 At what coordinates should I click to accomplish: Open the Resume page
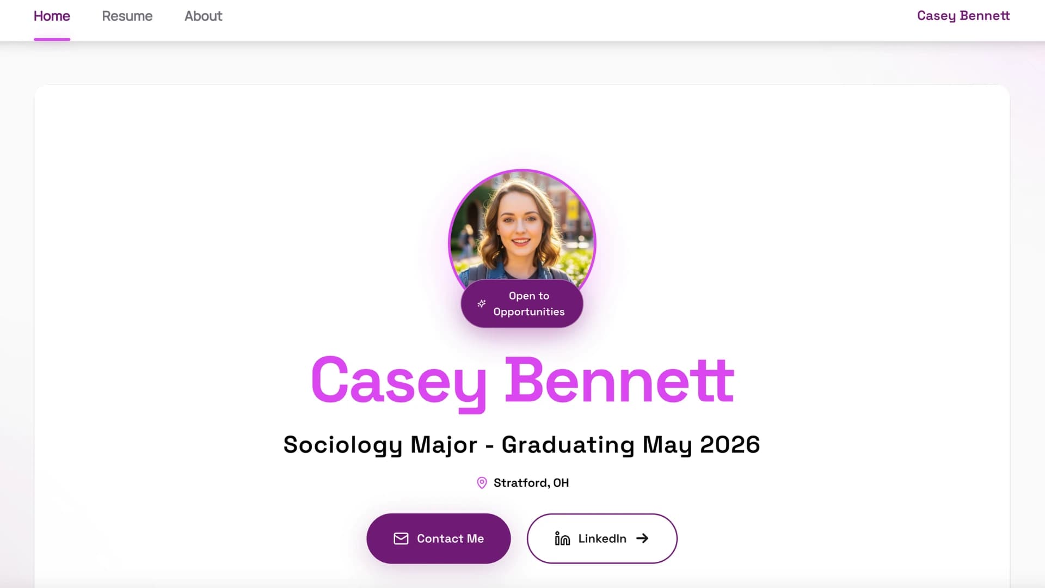pyautogui.click(x=127, y=16)
